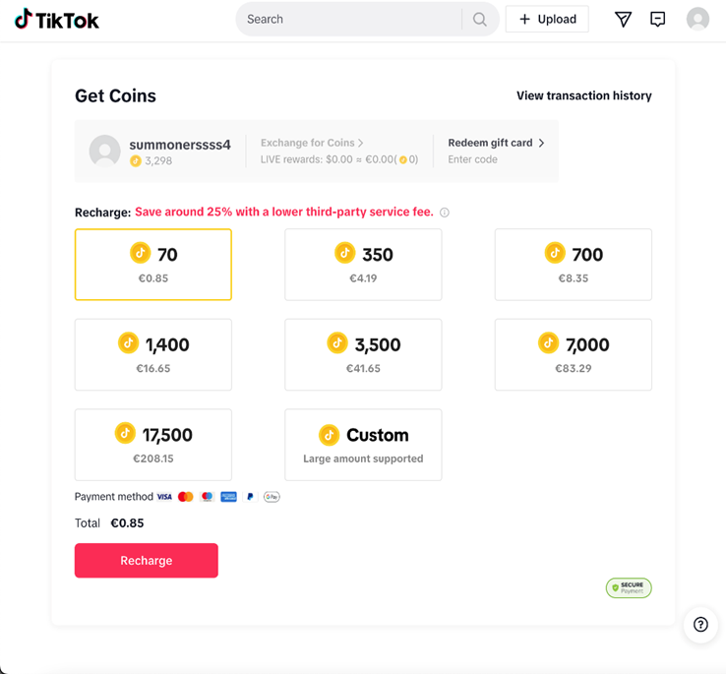Expand Redeem gift card option

(x=496, y=143)
